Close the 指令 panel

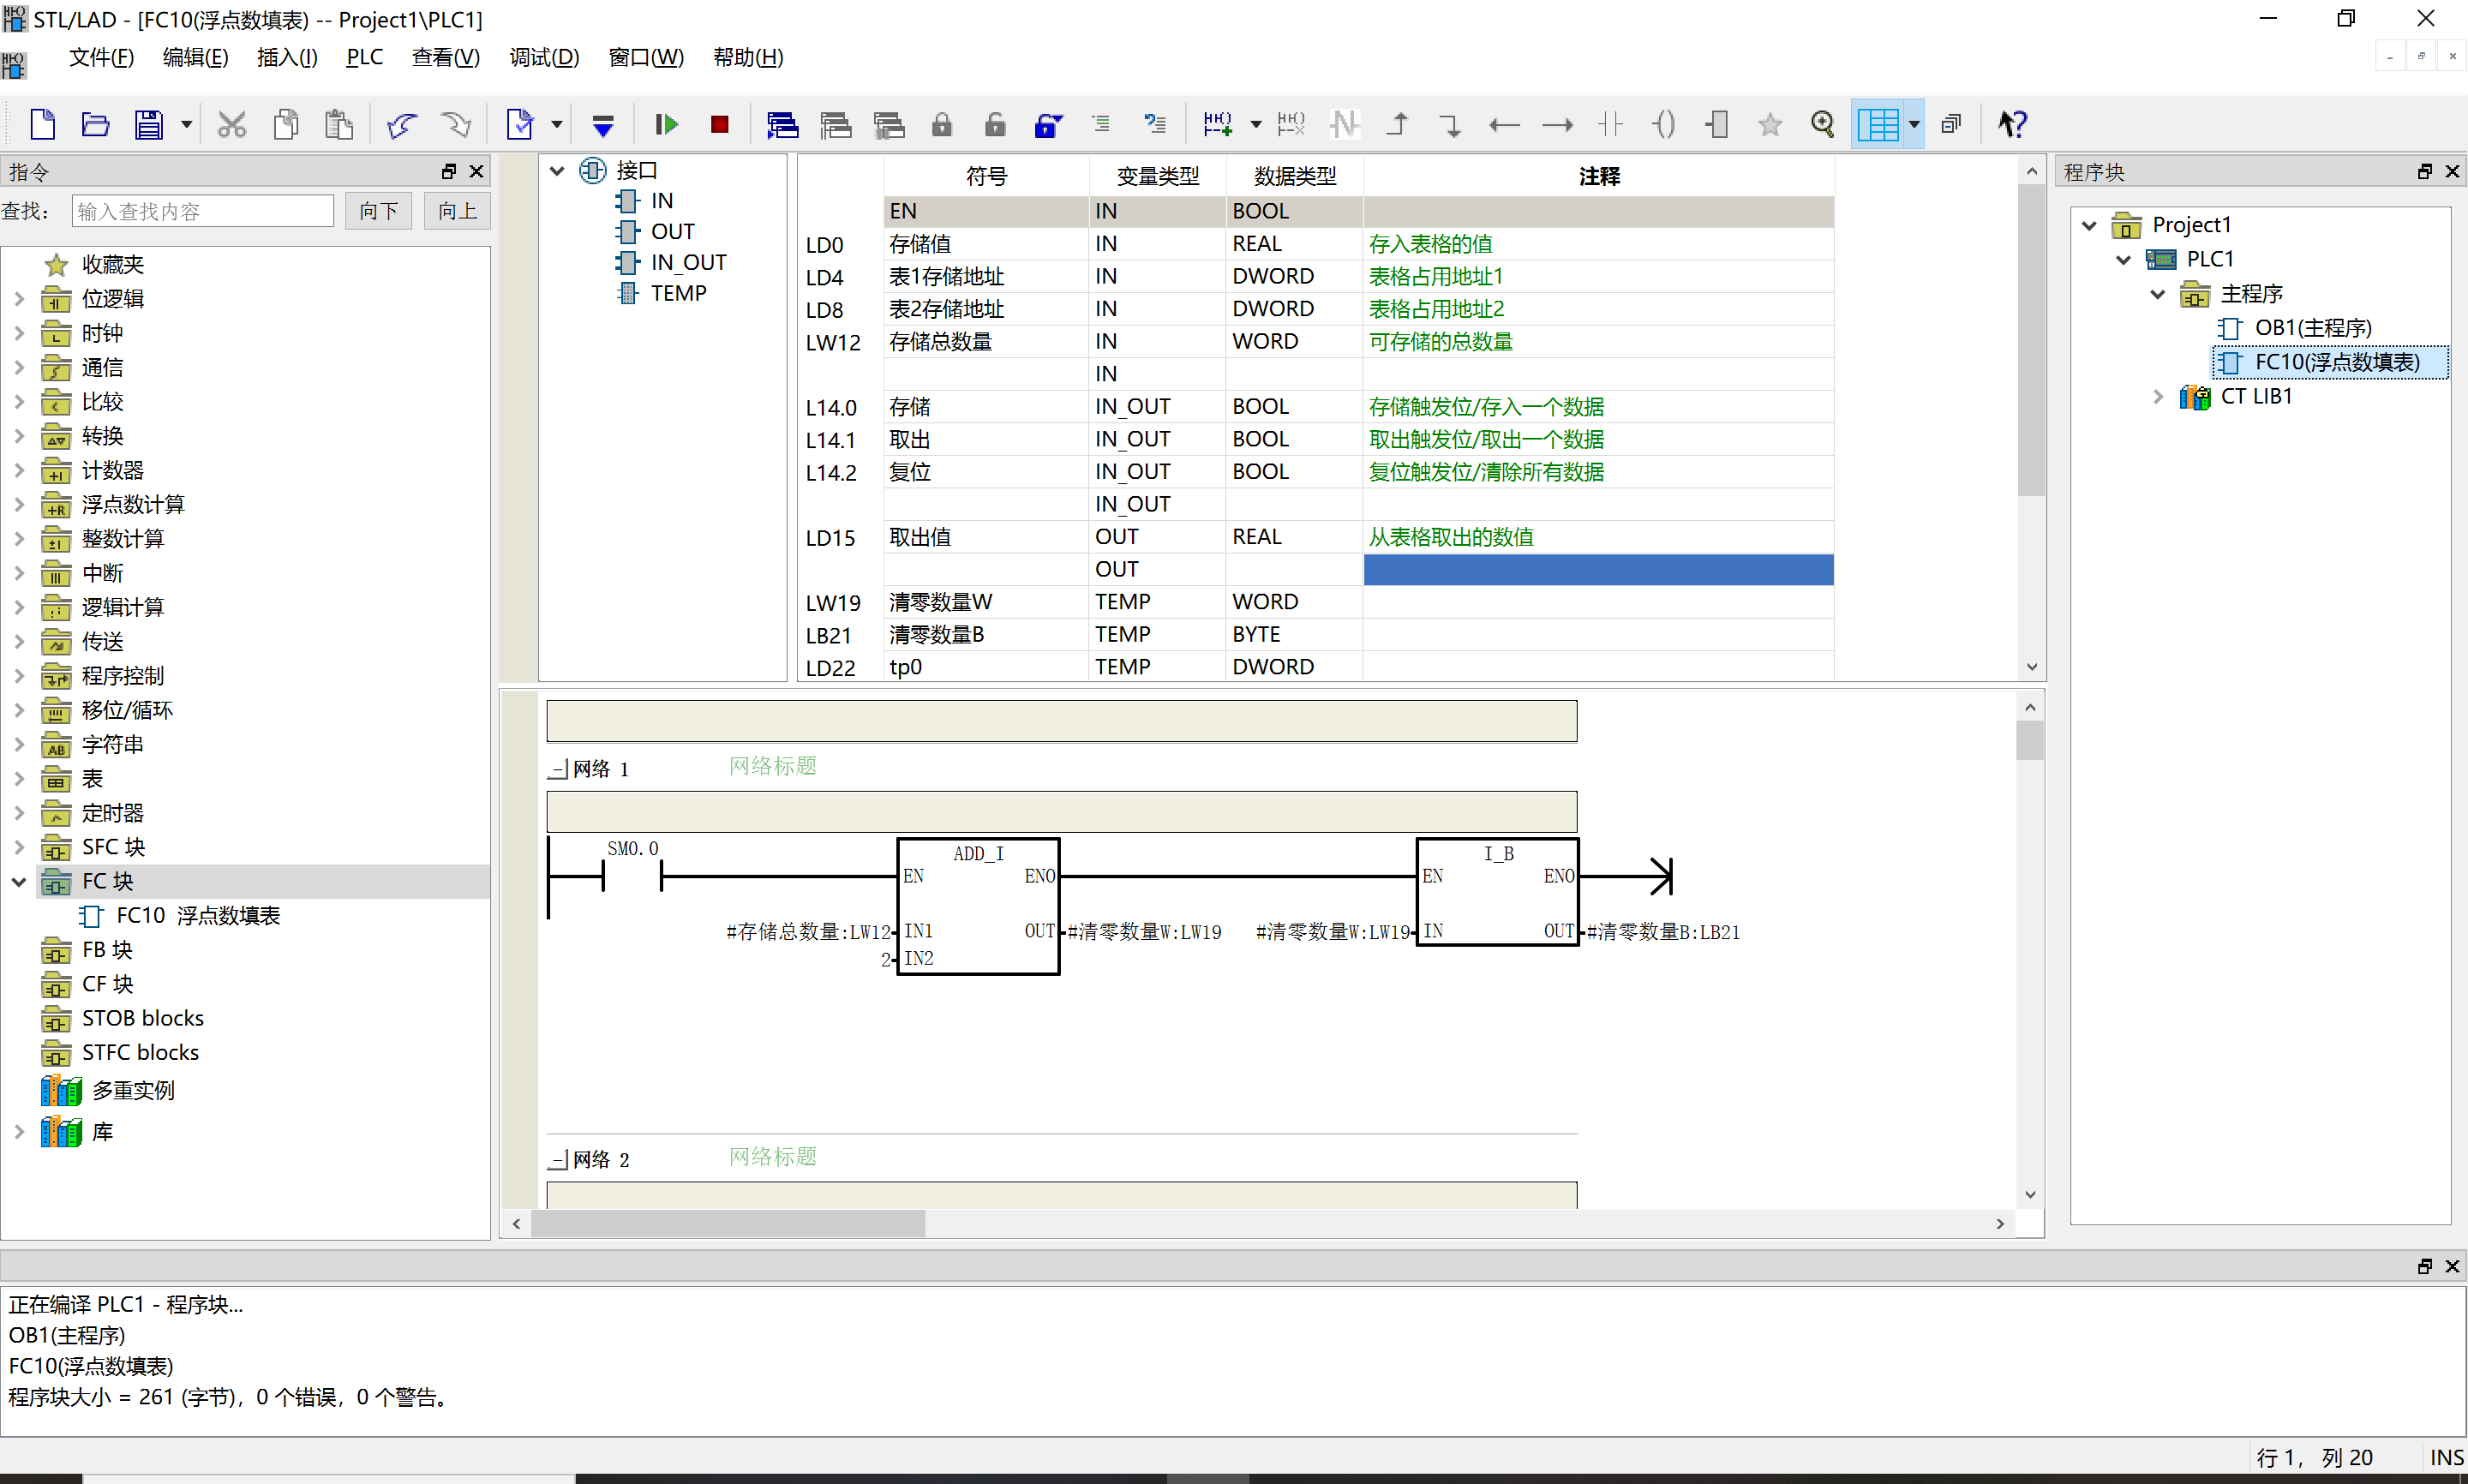click(477, 171)
